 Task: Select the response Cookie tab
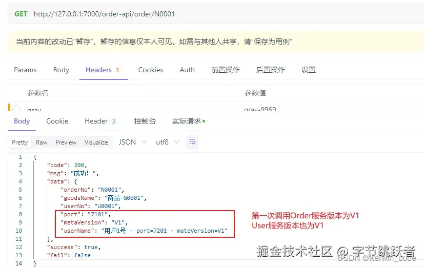[x=57, y=121]
